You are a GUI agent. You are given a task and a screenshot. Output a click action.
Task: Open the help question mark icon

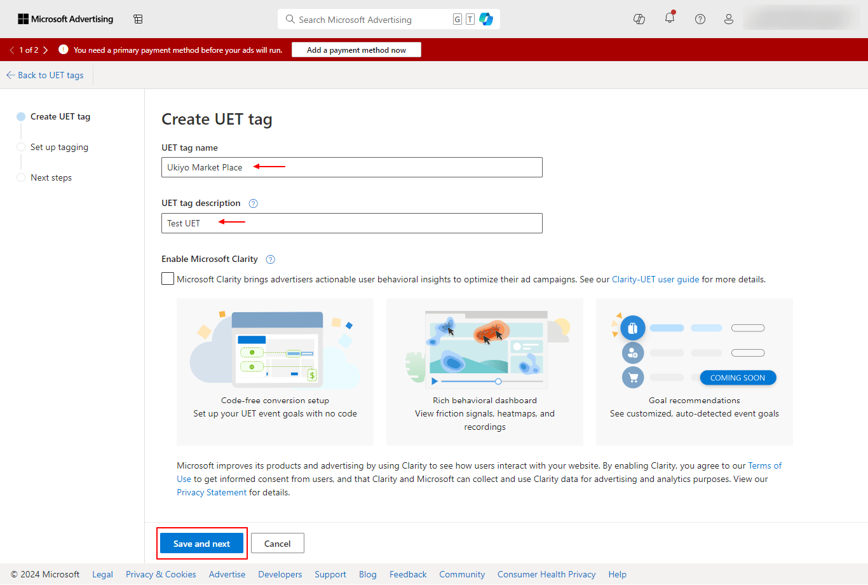coord(700,19)
